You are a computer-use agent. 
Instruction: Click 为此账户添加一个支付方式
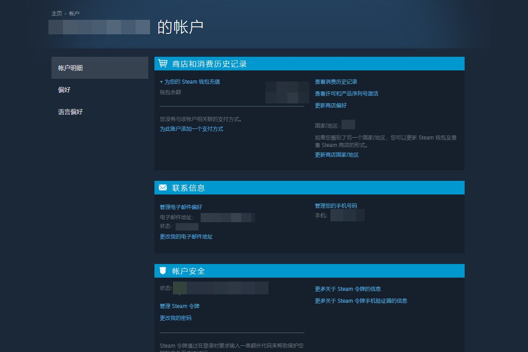pos(191,129)
